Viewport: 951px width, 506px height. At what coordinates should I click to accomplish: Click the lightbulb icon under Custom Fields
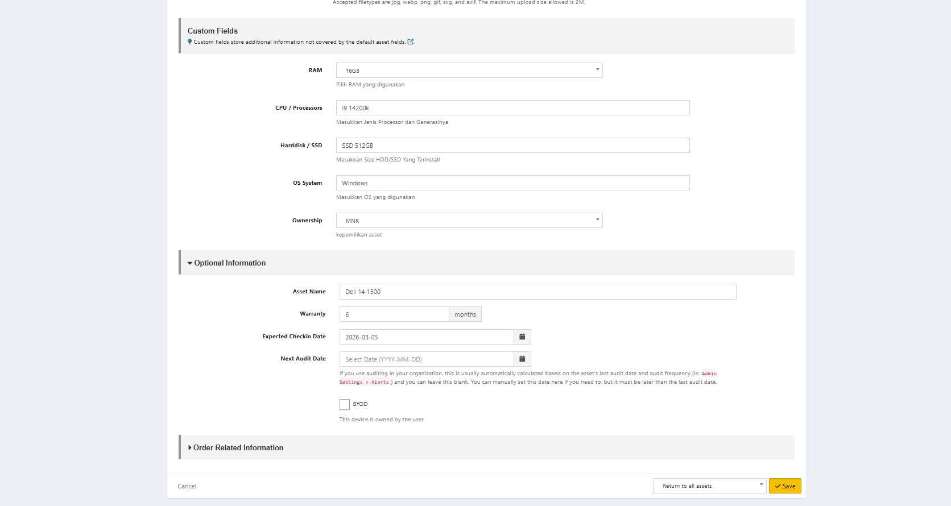point(190,42)
